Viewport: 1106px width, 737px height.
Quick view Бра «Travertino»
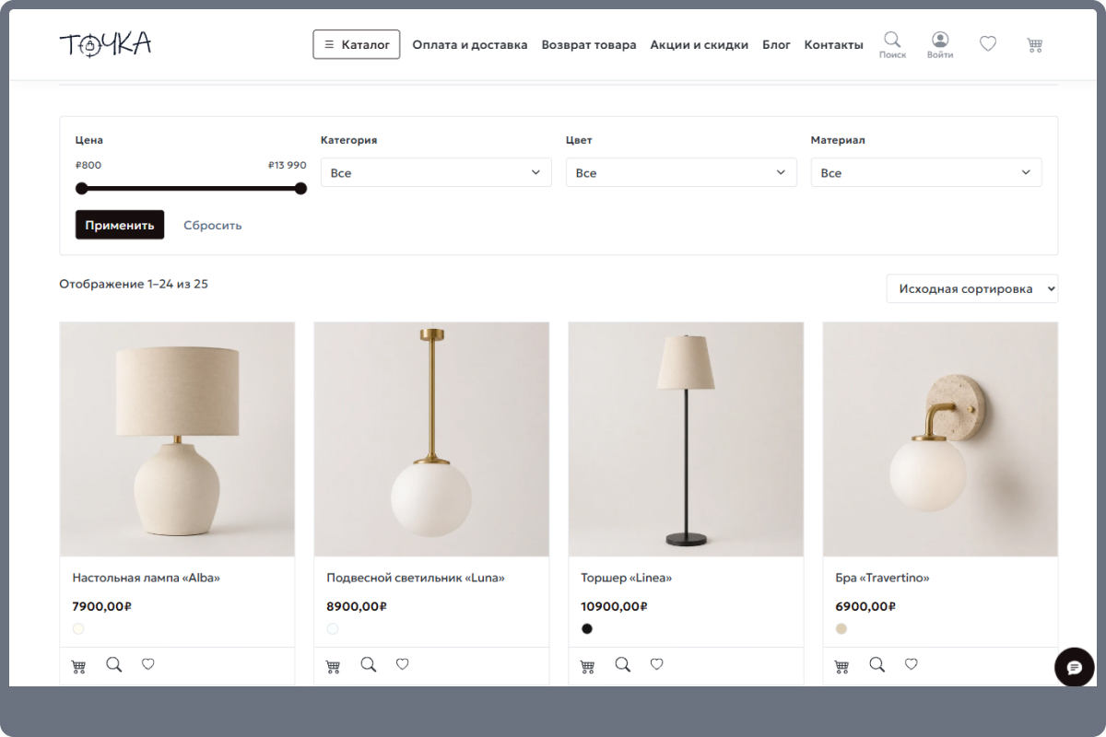(877, 664)
